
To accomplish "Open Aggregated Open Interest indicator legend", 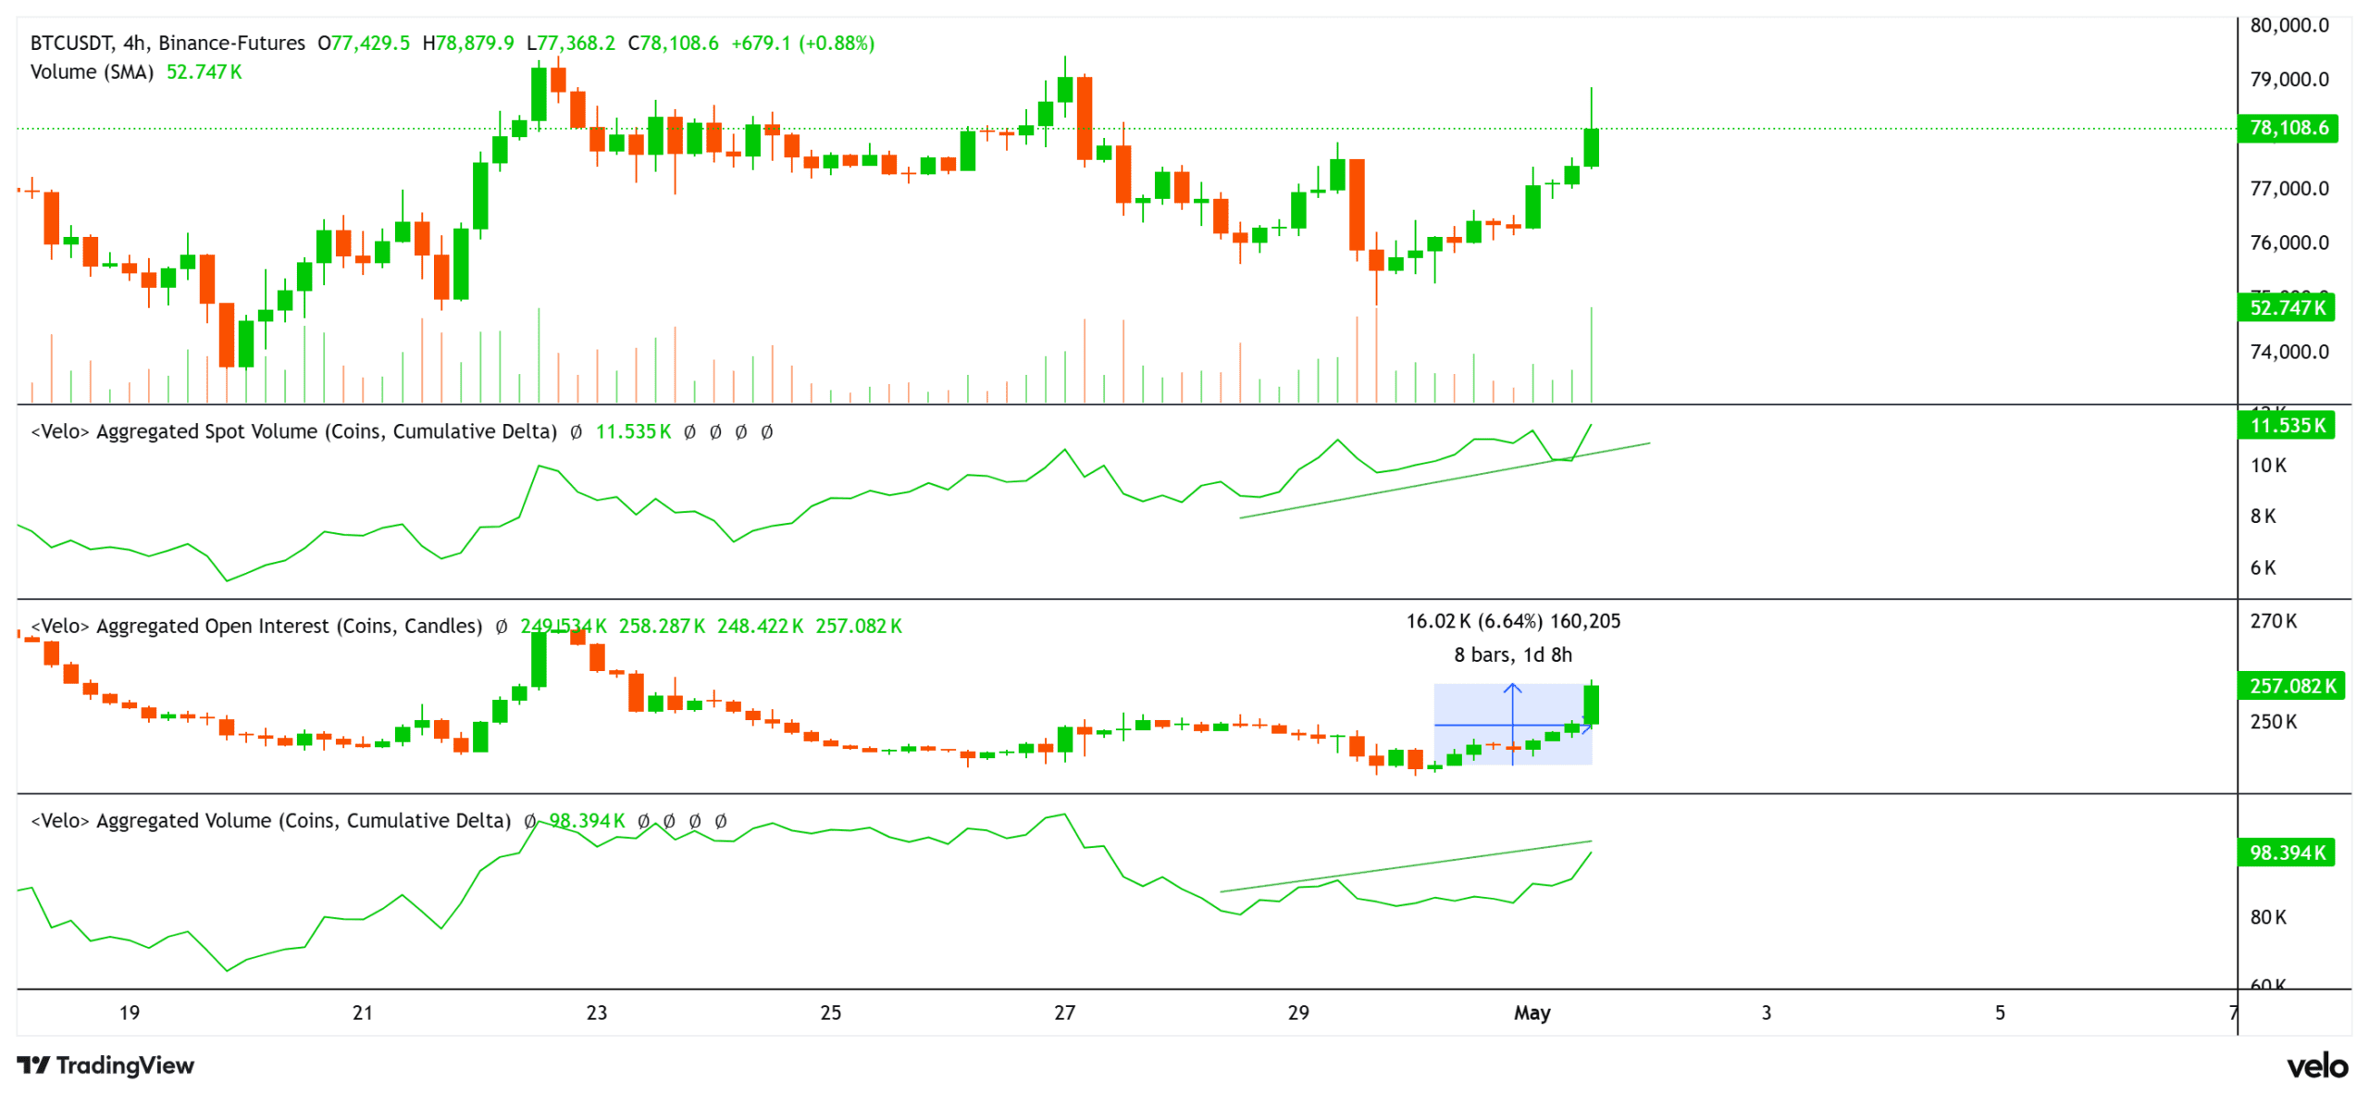I will click(x=256, y=627).
